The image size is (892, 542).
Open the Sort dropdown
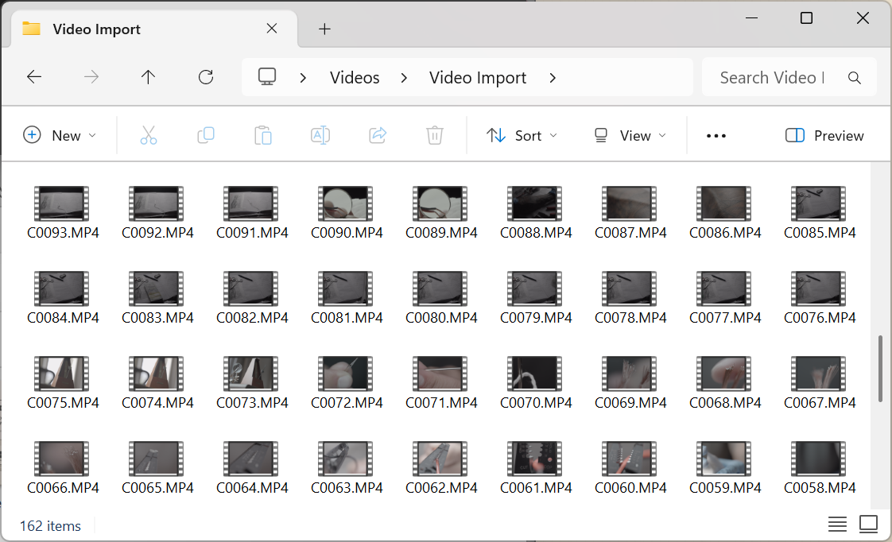pyautogui.click(x=522, y=135)
